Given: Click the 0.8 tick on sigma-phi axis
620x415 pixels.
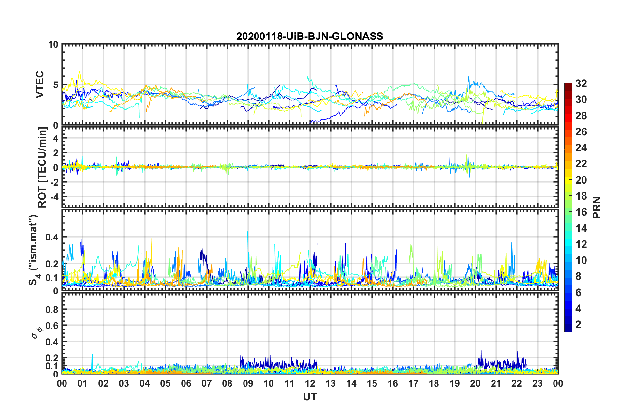Looking at the screenshot, I should pos(52,309).
